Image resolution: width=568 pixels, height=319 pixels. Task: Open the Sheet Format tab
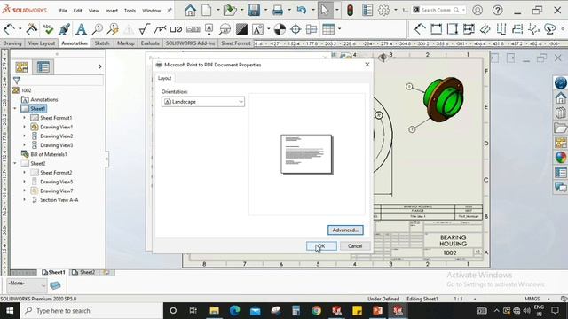coord(236,43)
